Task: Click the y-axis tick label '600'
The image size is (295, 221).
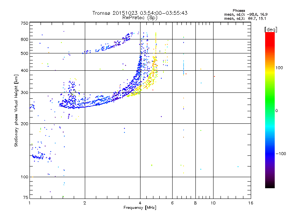Action: (24, 39)
